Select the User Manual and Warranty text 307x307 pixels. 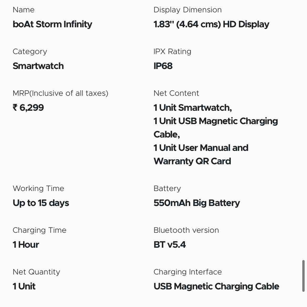point(201,154)
